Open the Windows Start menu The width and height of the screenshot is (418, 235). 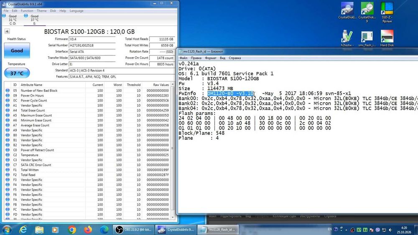point(7,230)
